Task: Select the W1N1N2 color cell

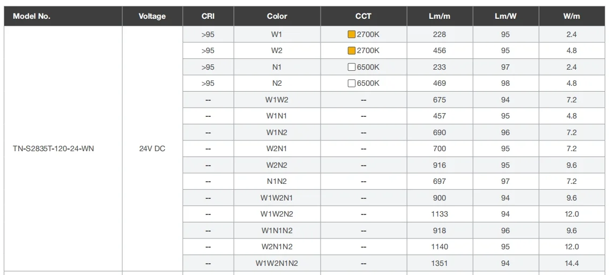Action: coord(277,231)
